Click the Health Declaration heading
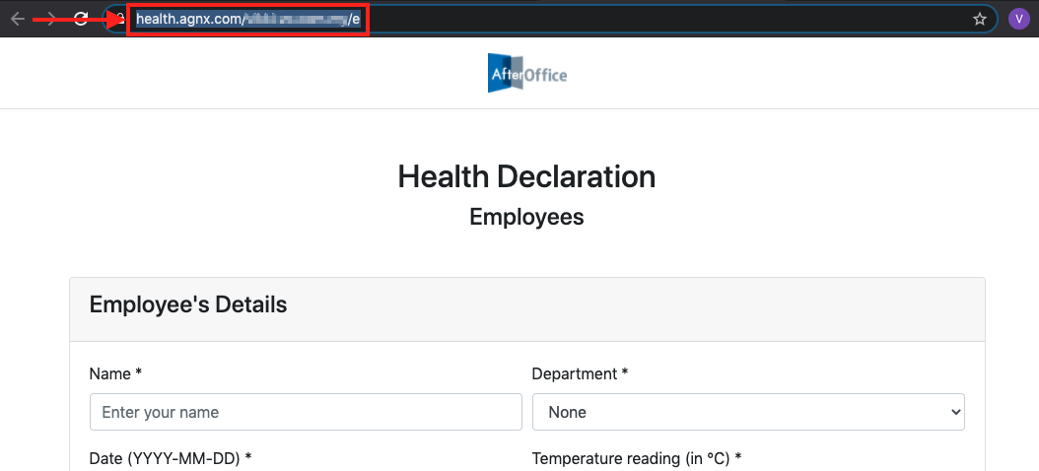Image resolution: width=1039 pixels, height=471 pixels. tap(526, 176)
